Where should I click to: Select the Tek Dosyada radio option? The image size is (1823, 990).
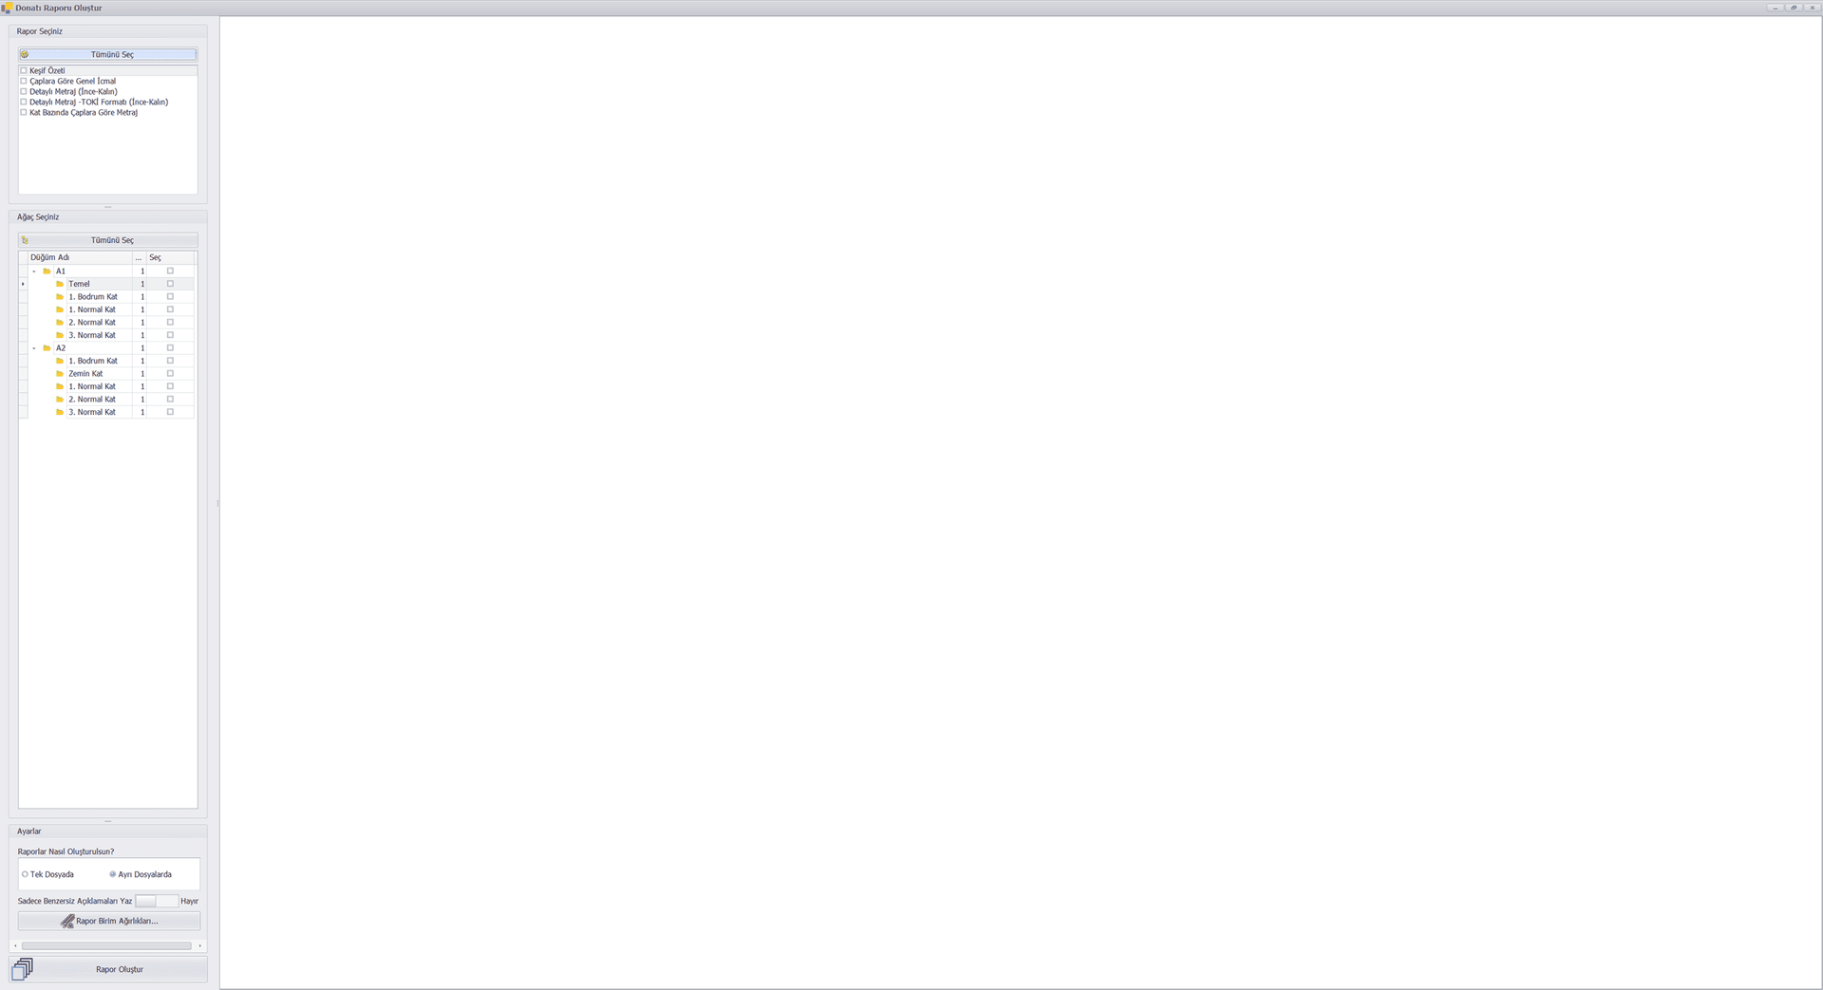point(25,874)
